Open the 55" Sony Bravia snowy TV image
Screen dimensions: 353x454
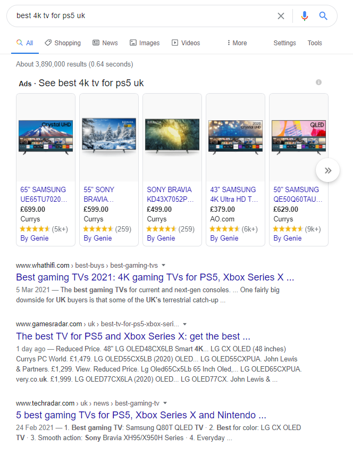click(x=109, y=135)
